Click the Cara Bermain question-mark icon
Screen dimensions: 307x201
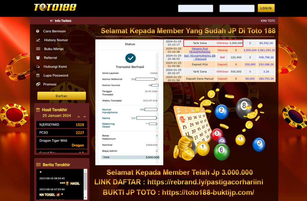click(x=37, y=31)
